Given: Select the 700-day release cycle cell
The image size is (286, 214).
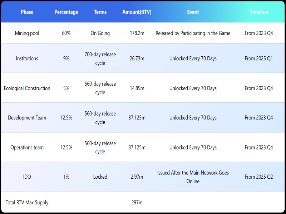Looking at the screenshot, I should [x=100, y=58].
